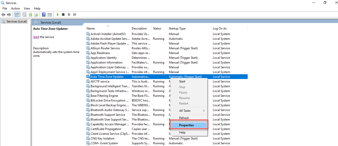Open the Properties sheet toolbar icon

click(24, 14)
